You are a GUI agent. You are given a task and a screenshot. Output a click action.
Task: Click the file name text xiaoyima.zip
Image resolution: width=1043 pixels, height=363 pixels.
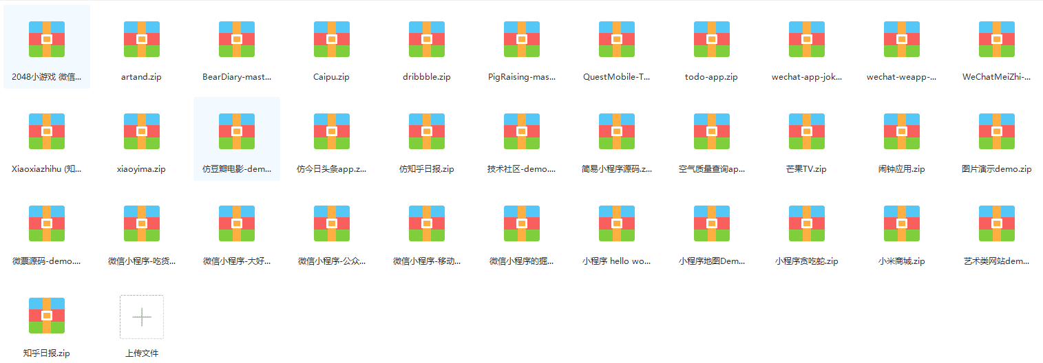point(142,169)
